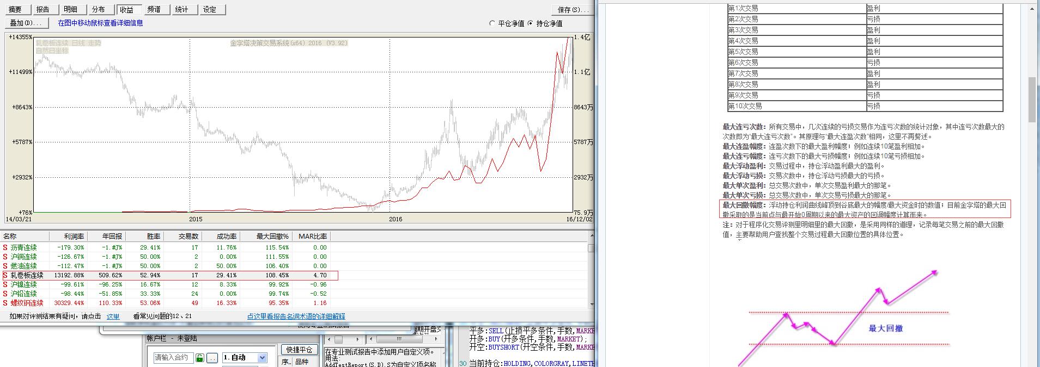Click the green lock icon beside contract input
Viewport: 1040px width, 367px height.
click(x=200, y=358)
